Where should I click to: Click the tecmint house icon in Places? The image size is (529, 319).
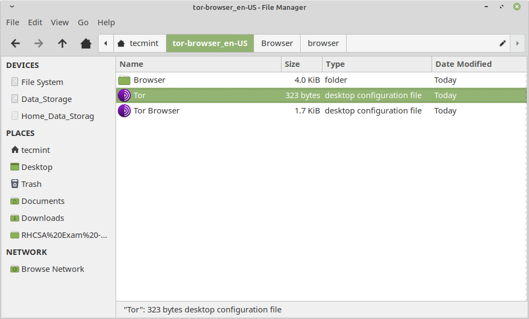[14, 150]
